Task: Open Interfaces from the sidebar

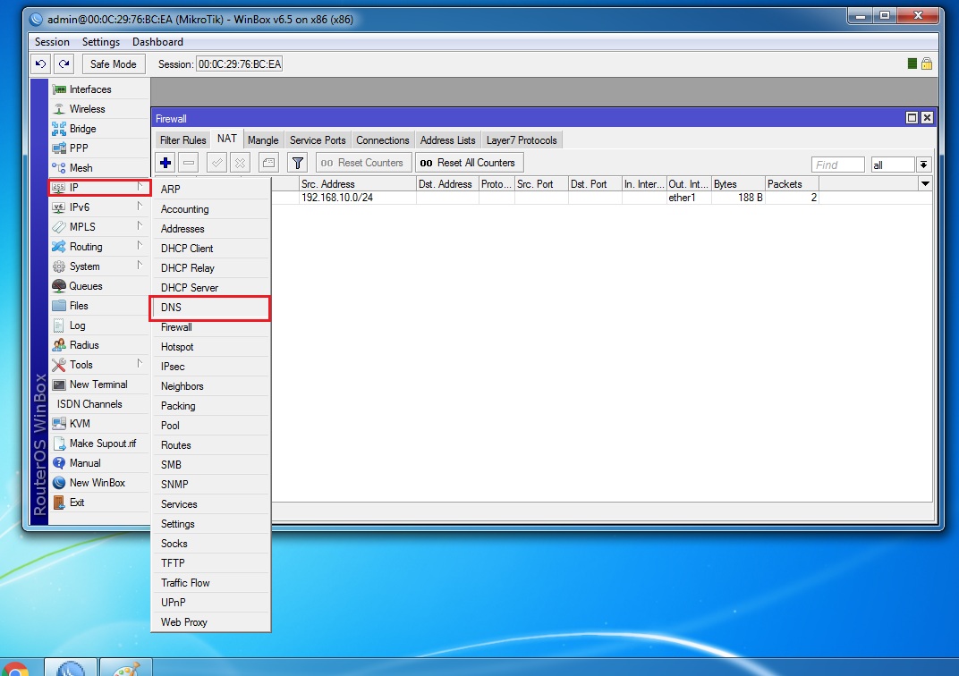Action: (89, 89)
